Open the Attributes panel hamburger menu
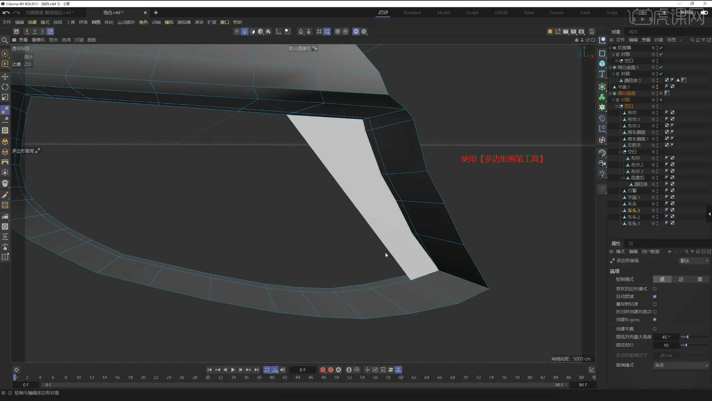 (611, 252)
